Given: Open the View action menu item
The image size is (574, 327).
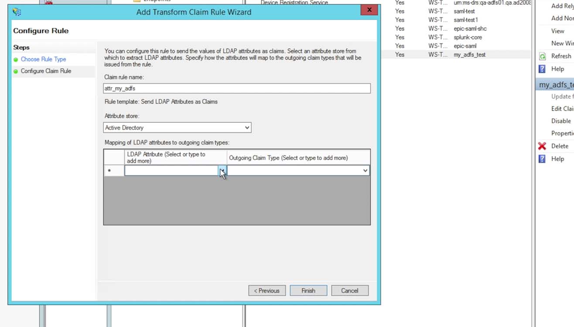Looking at the screenshot, I should [557, 31].
